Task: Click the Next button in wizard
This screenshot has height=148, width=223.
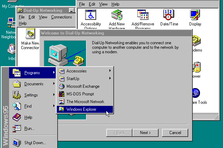Action: point(145,133)
